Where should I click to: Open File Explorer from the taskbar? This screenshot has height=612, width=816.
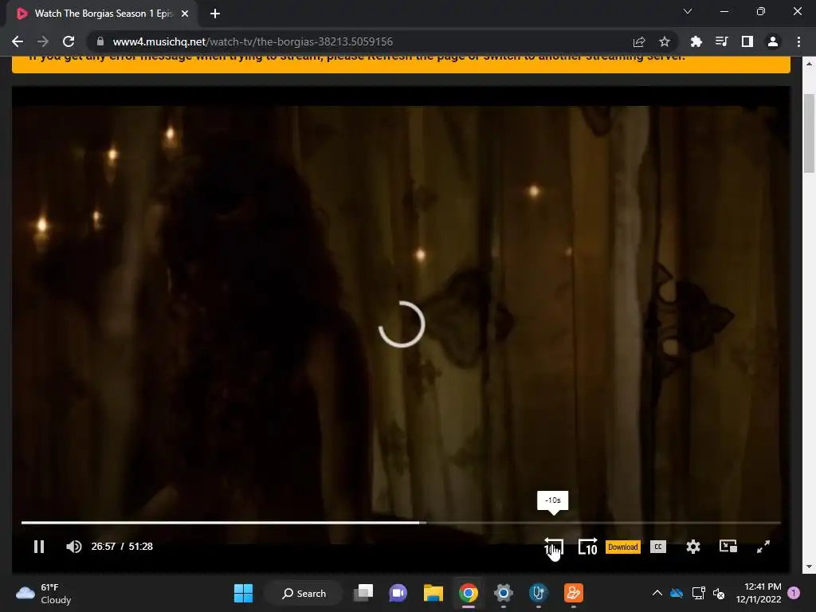pyautogui.click(x=433, y=593)
